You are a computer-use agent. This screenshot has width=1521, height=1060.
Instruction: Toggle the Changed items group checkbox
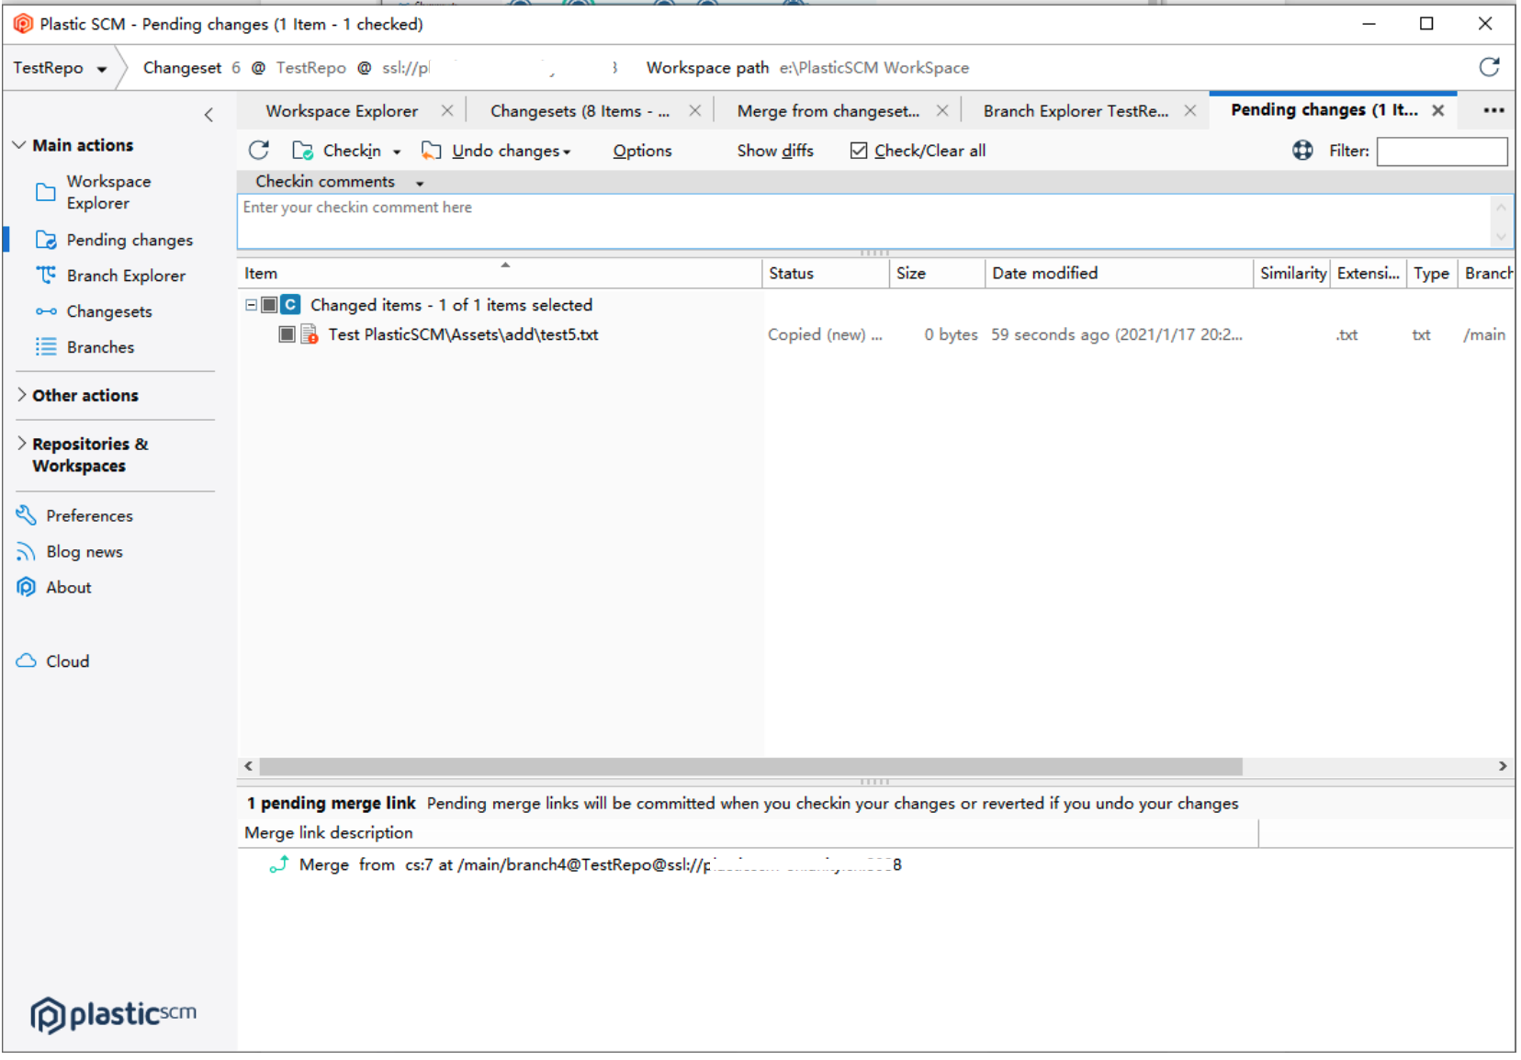(269, 304)
